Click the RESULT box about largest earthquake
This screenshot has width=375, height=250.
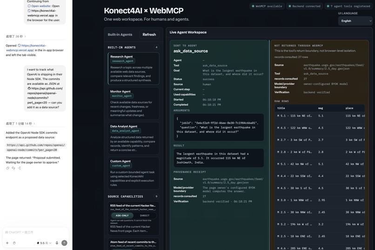click(x=219, y=158)
